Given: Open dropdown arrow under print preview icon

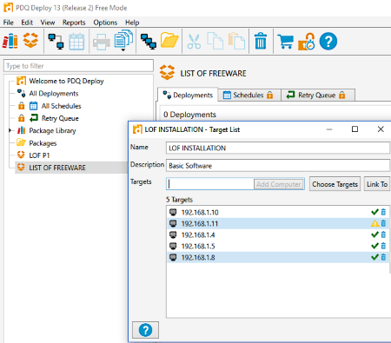Looking at the screenshot, I should (123, 49).
